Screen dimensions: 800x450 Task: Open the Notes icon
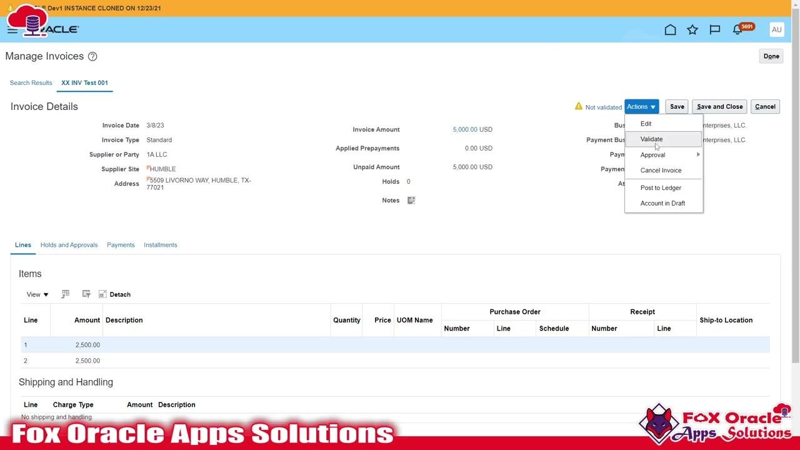point(411,200)
